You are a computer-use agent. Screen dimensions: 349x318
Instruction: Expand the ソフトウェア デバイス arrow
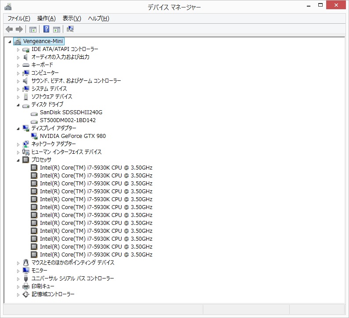click(18, 97)
